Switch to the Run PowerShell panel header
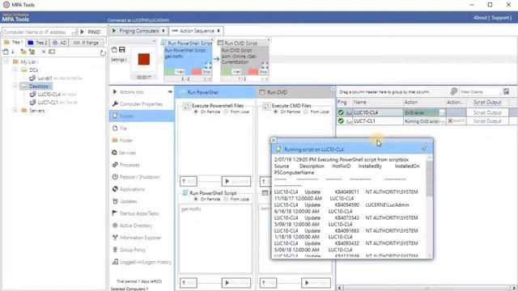This screenshot has height=291, width=518. pos(215,92)
